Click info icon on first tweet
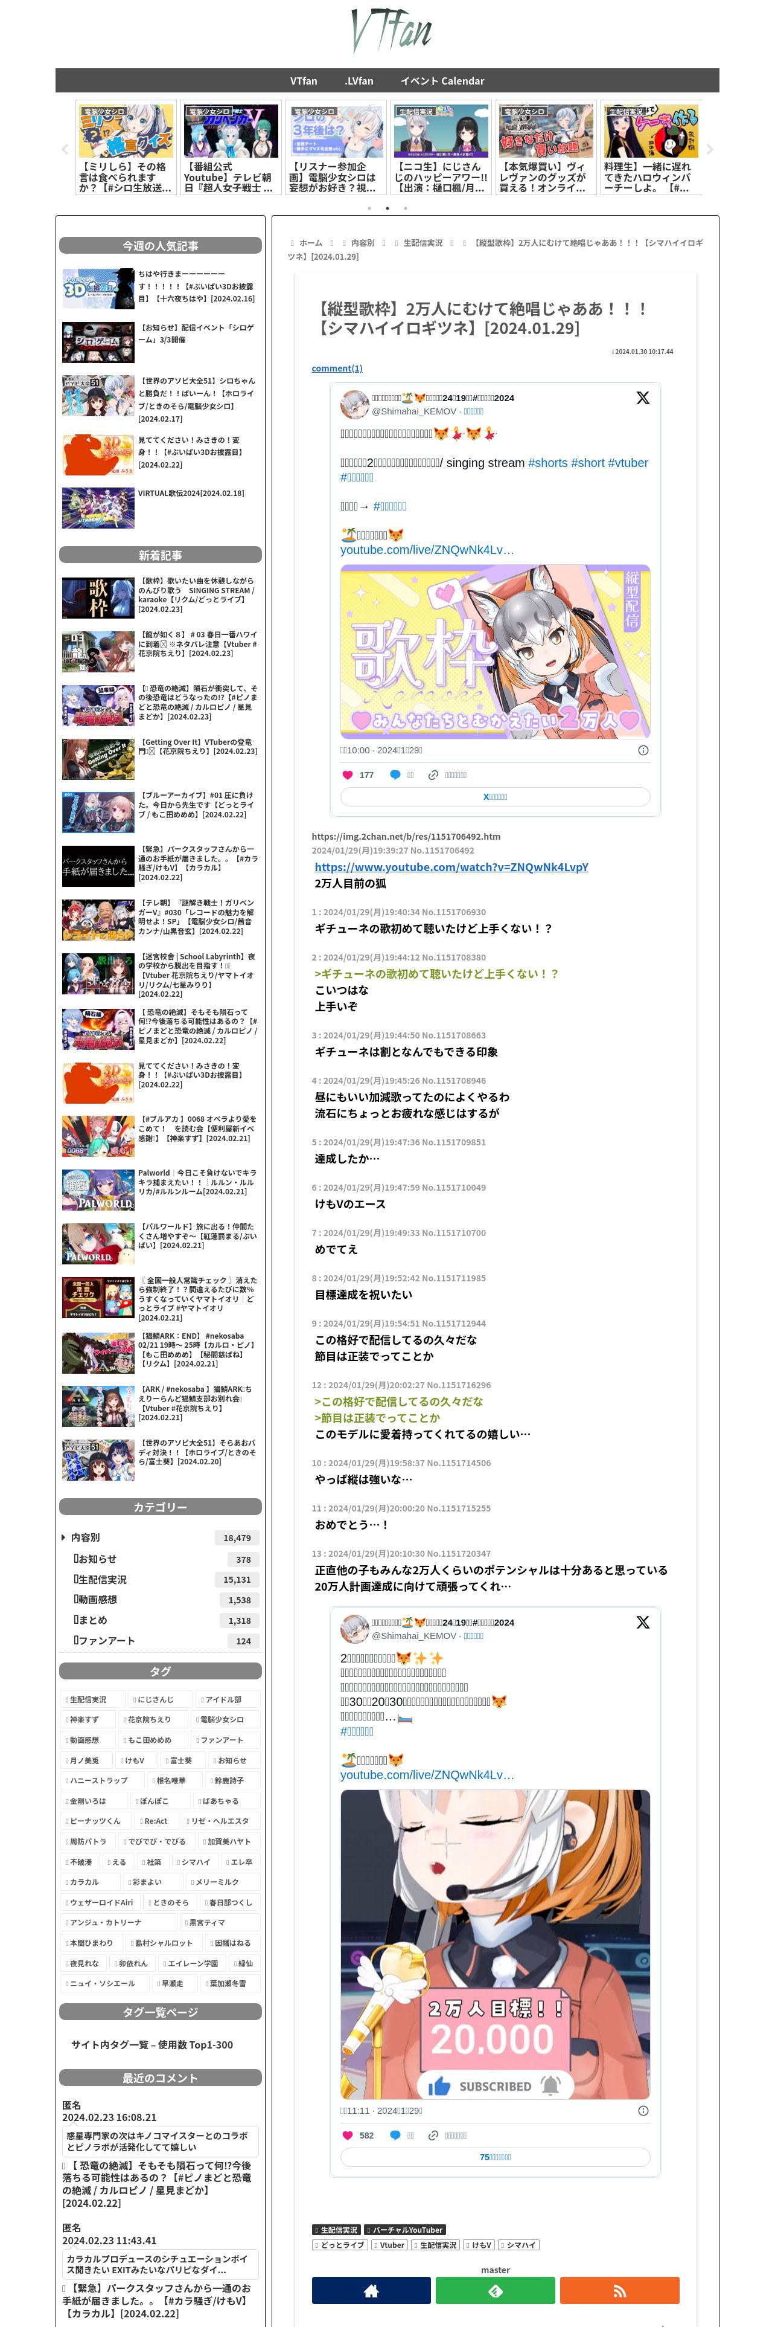 click(x=642, y=750)
